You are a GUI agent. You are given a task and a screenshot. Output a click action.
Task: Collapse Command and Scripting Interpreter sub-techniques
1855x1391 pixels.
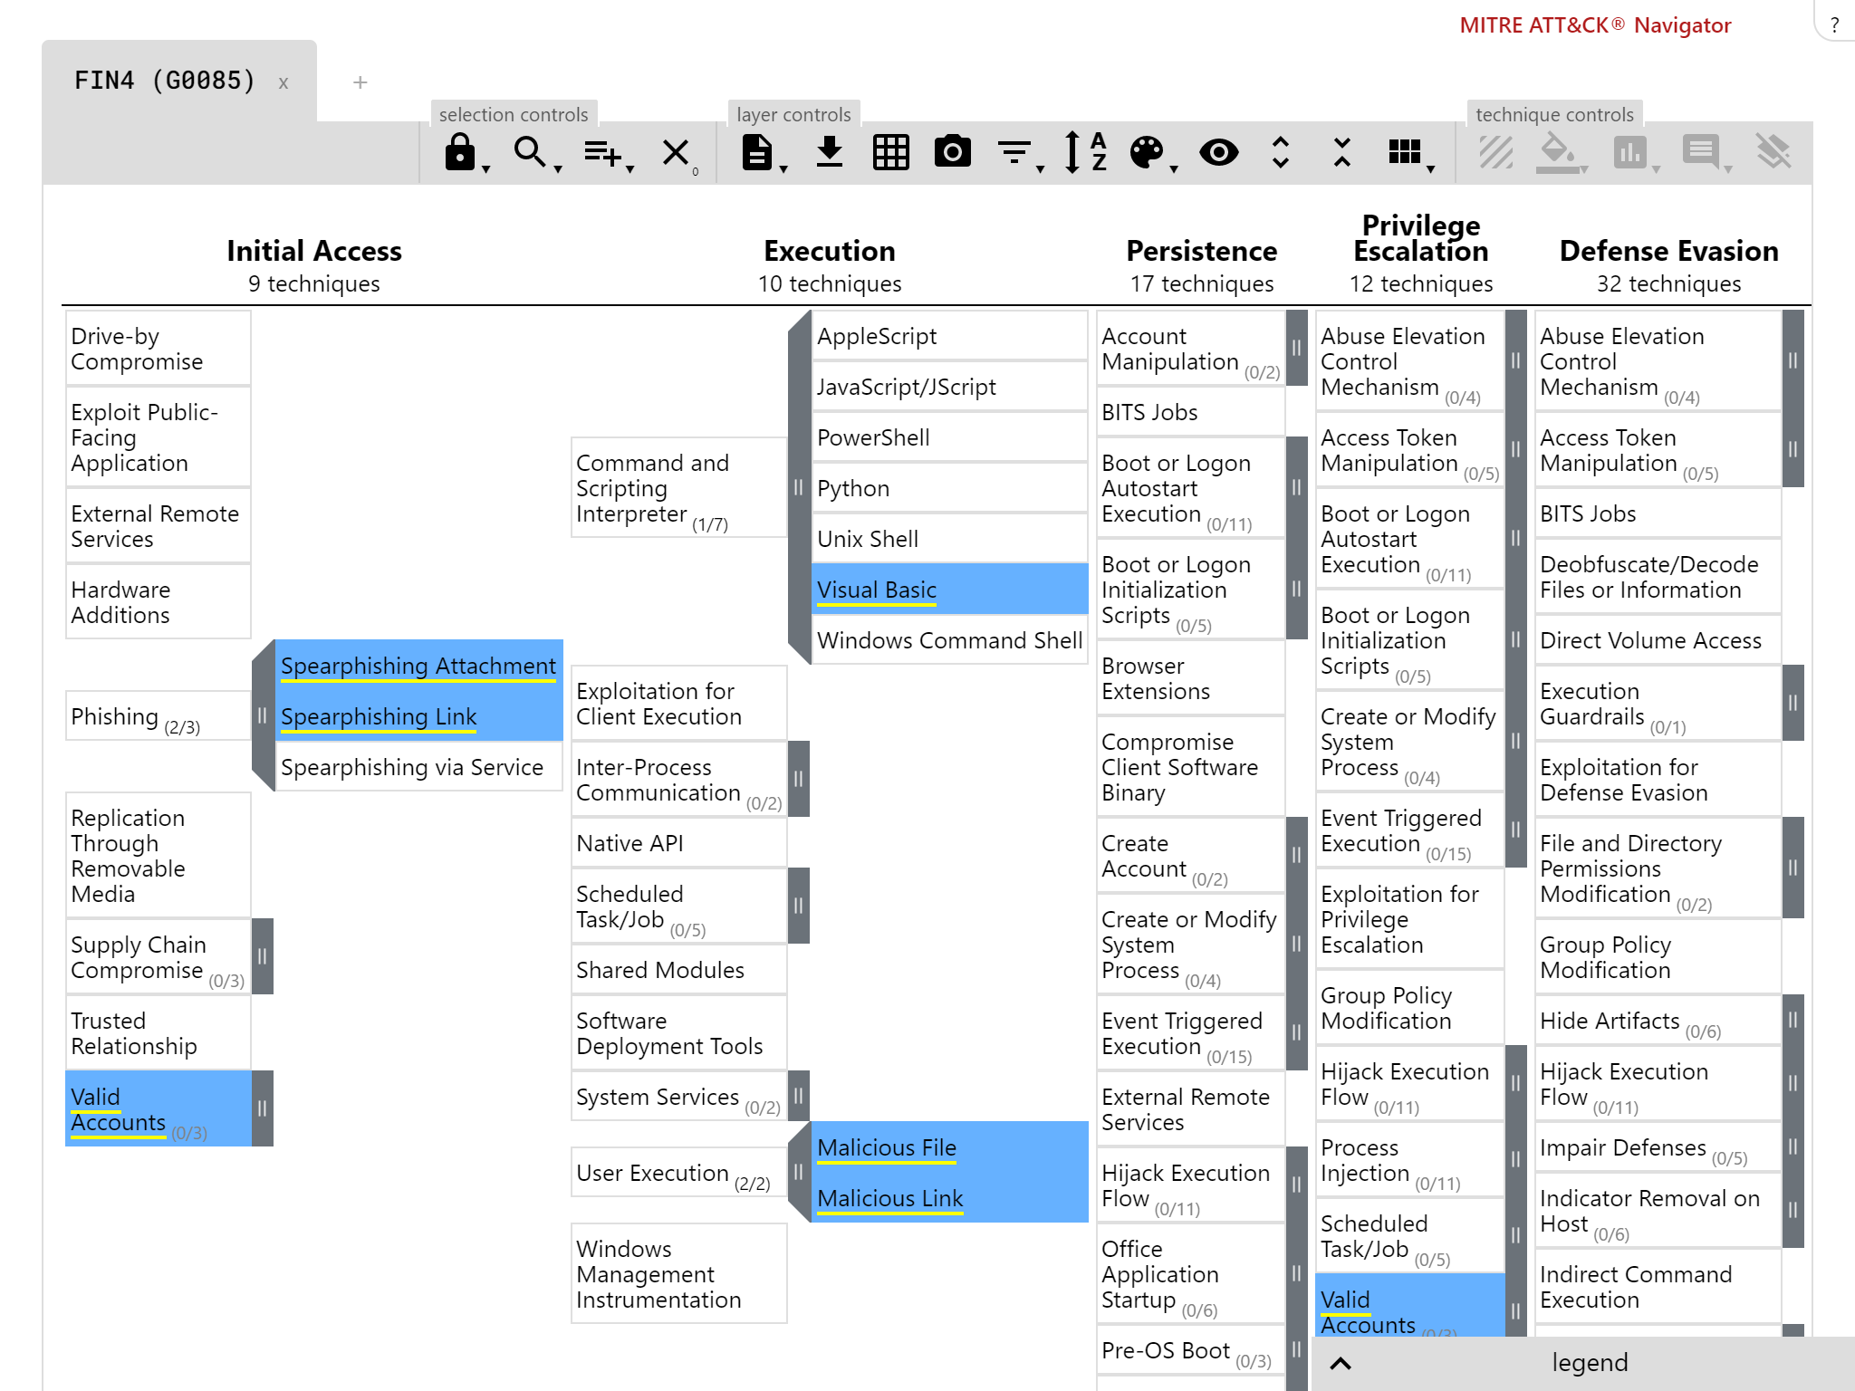point(799,487)
